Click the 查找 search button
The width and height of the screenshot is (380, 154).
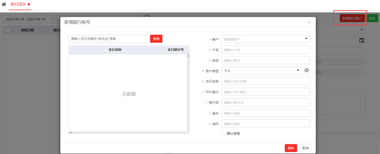click(156, 39)
